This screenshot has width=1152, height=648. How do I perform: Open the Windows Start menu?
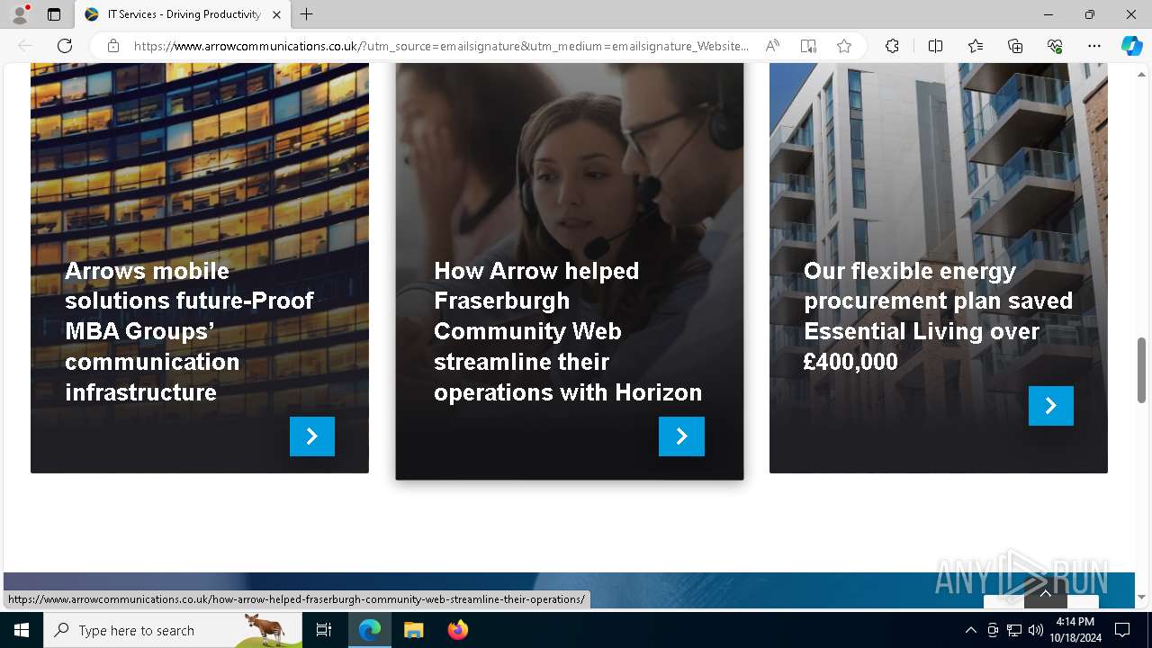tap(22, 630)
